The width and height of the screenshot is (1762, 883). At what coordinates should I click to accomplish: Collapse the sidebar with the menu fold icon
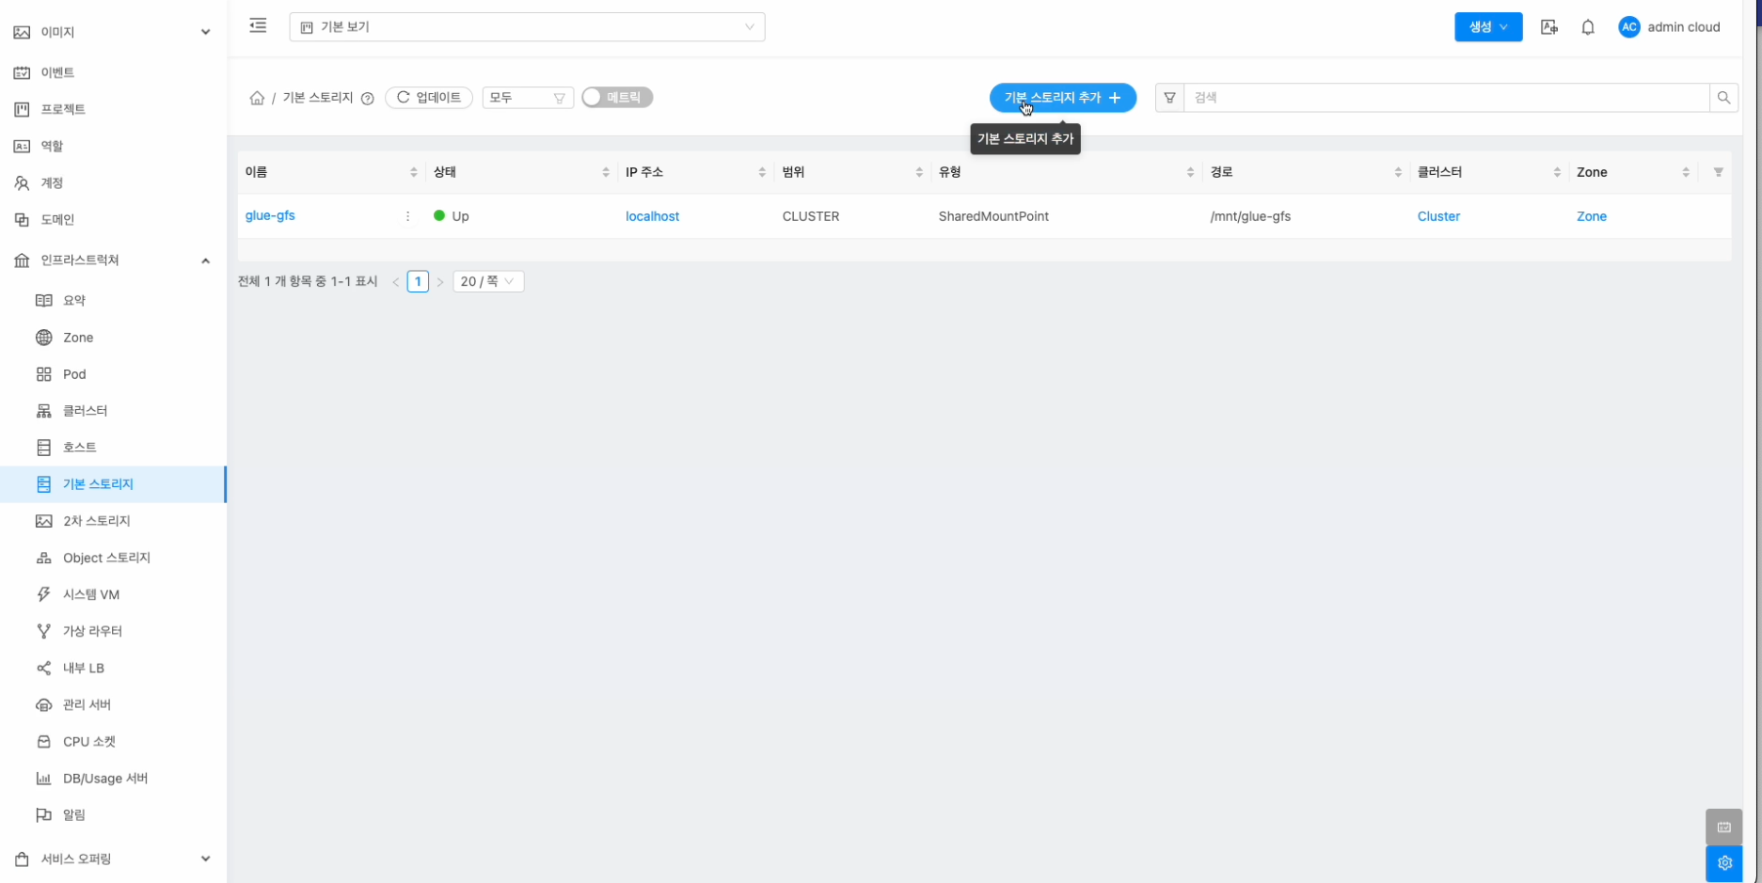tap(258, 26)
